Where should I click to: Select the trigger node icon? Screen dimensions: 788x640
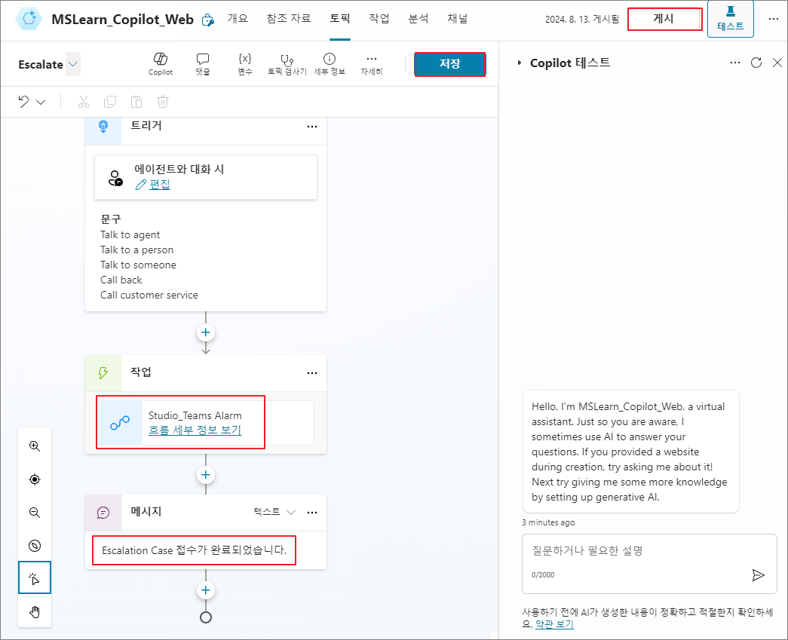[103, 127]
